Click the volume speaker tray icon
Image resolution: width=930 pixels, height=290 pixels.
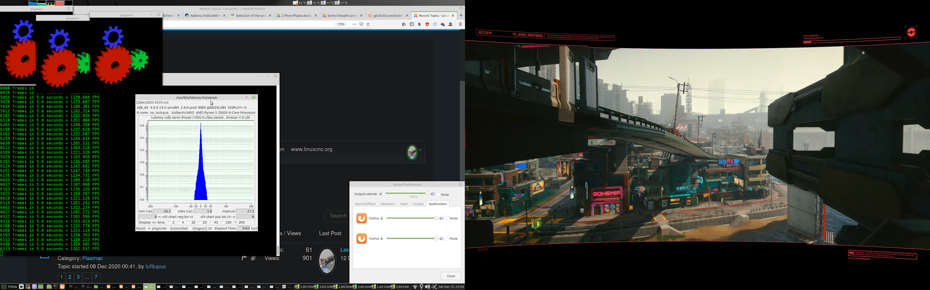click(427, 287)
